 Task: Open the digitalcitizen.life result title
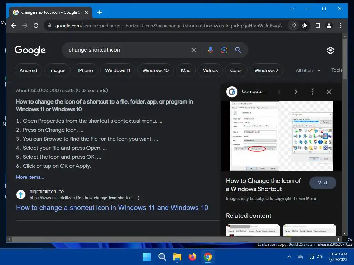tap(112, 207)
